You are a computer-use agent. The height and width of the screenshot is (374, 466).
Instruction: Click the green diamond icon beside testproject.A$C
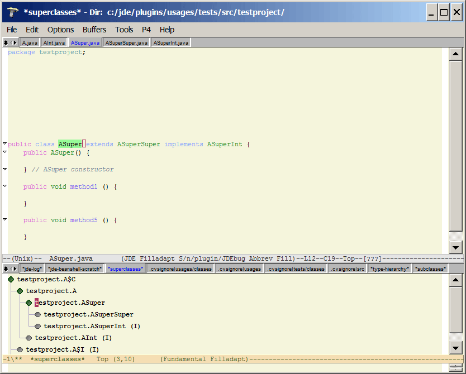(x=11, y=279)
